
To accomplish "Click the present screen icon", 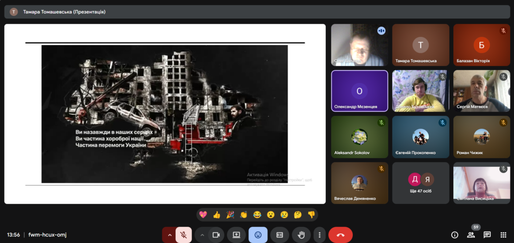I will [x=236, y=234].
